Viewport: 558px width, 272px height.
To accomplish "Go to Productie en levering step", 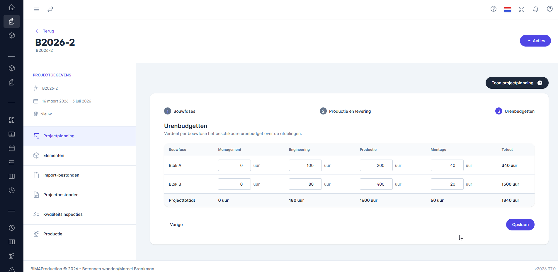I will point(345,111).
